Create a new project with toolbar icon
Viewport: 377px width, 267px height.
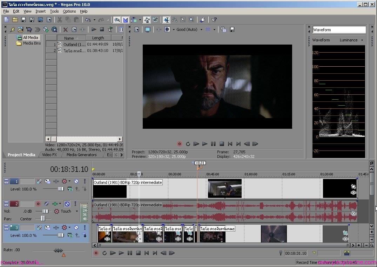coord(7,20)
